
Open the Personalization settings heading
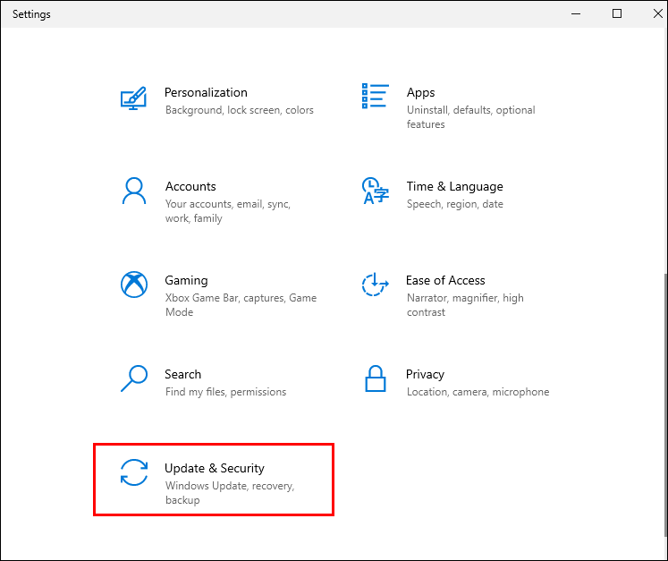click(x=206, y=92)
